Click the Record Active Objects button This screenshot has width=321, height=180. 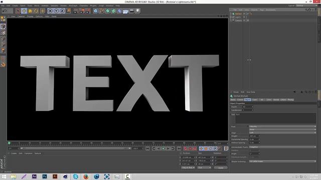point(185,148)
